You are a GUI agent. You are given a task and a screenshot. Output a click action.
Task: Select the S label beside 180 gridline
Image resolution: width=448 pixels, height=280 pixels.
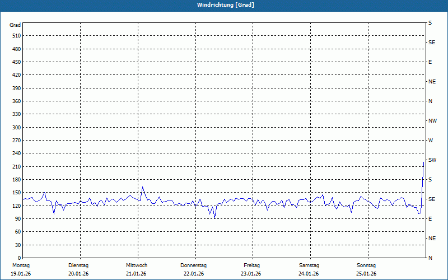[430, 180]
